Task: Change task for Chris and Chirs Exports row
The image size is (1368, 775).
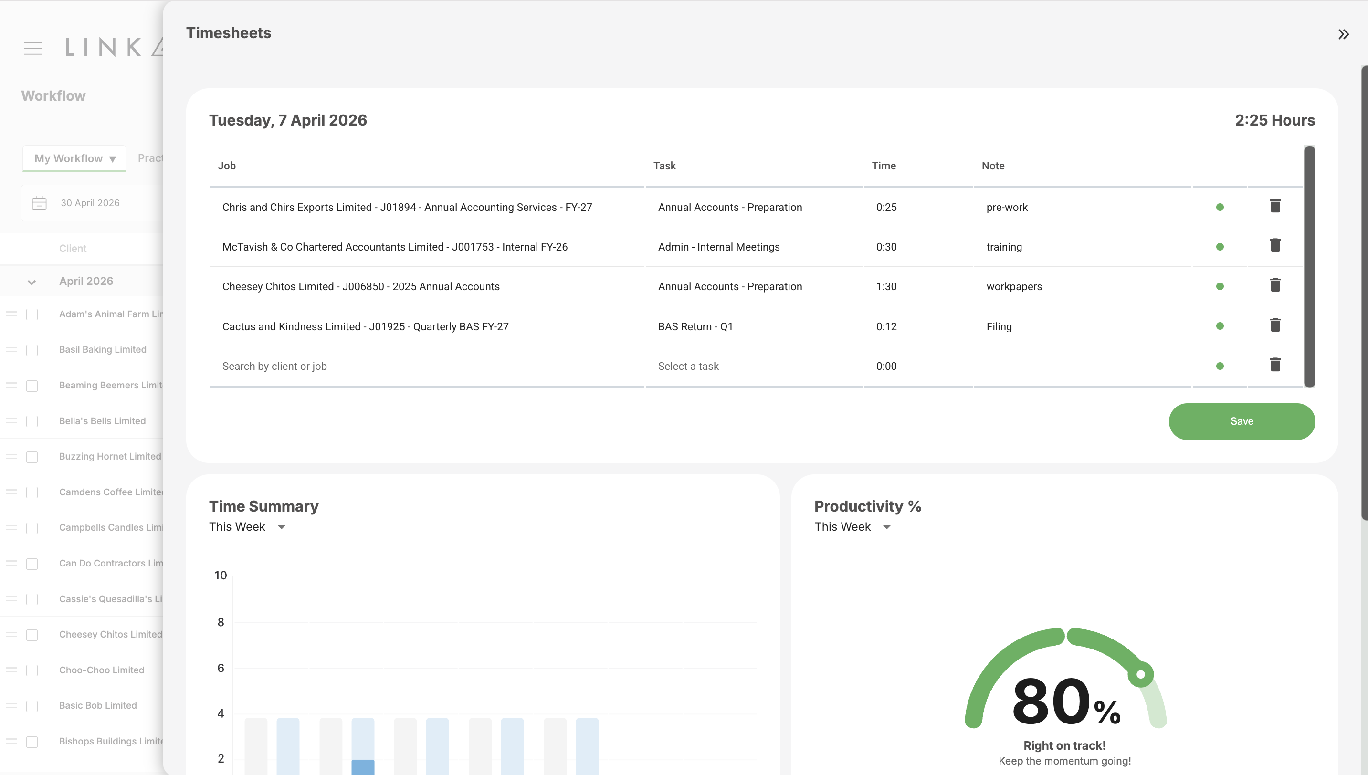Action: click(x=754, y=207)
